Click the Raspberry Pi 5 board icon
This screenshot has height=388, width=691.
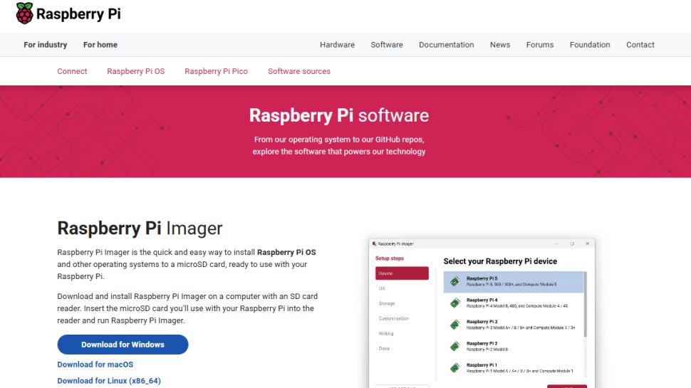(454, 281)
